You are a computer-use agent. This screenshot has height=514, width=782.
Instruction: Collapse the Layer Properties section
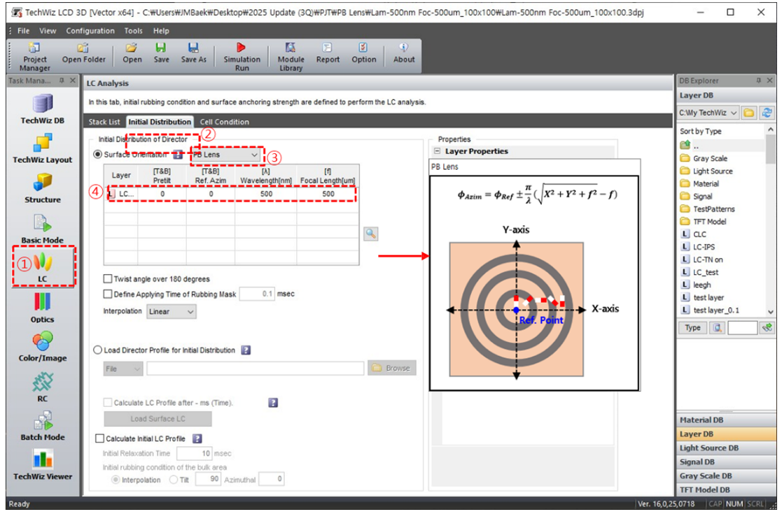coord(438,151)
